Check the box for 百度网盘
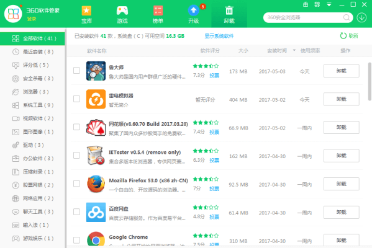Screen dimensions: 372x248 [76, 212]
